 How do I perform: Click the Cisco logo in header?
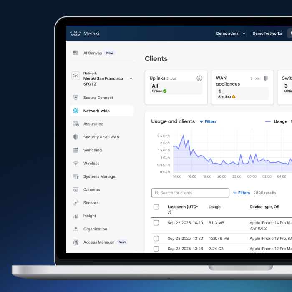click(x=76, y=33)
